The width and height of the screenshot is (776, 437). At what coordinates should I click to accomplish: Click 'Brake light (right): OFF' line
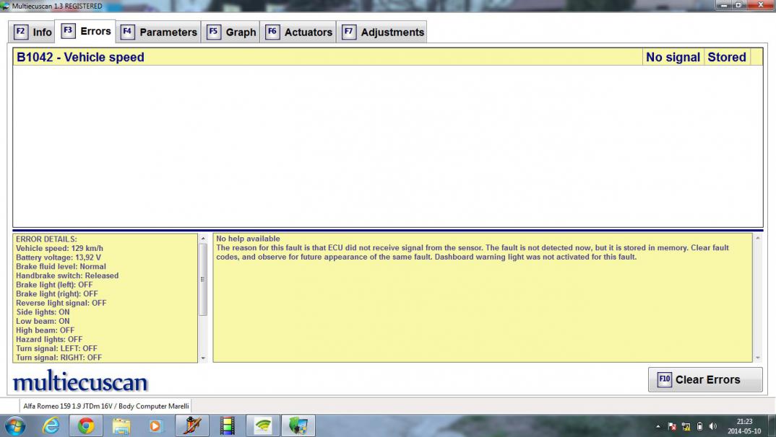57,293
